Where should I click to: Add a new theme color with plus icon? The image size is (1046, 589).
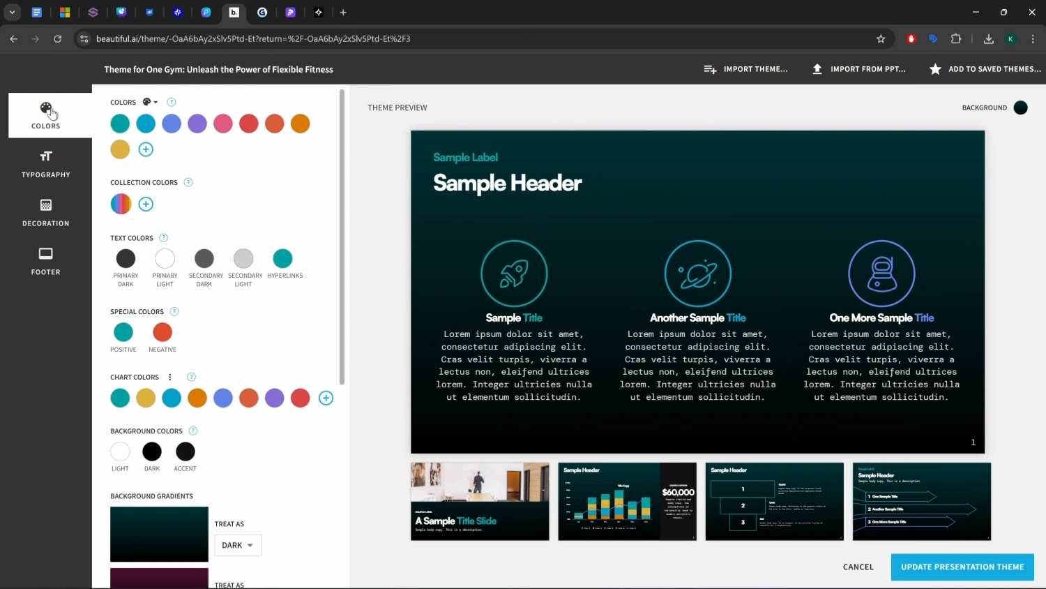click(x=146, y=149)
